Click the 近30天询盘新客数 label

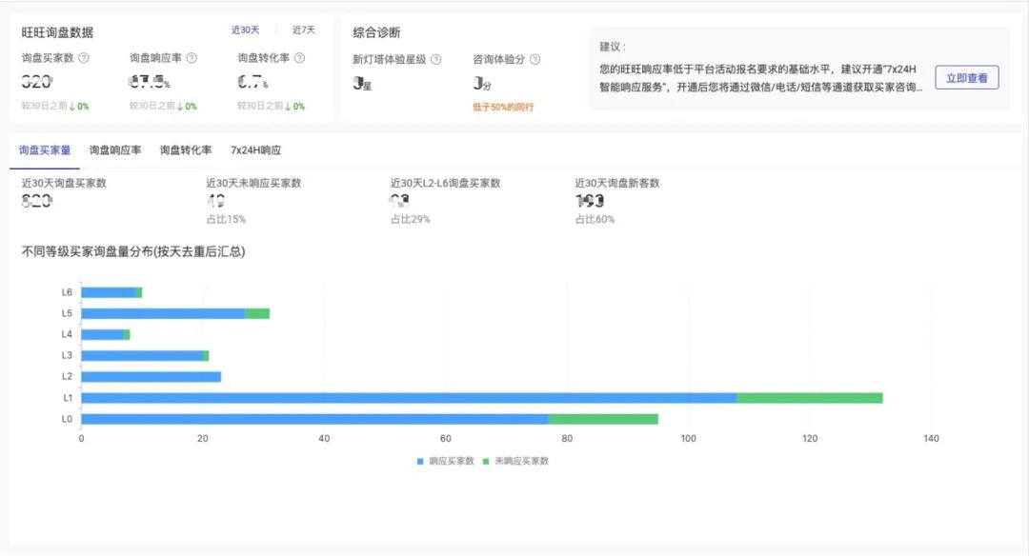tap(617, 183)
